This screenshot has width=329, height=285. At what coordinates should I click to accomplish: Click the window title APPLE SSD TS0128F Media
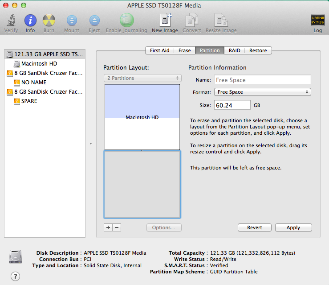(x=164, y=5)
